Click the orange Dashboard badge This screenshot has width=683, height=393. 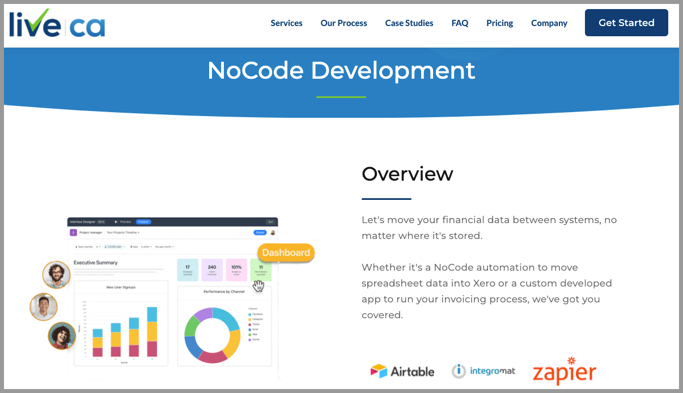[286, 253]
